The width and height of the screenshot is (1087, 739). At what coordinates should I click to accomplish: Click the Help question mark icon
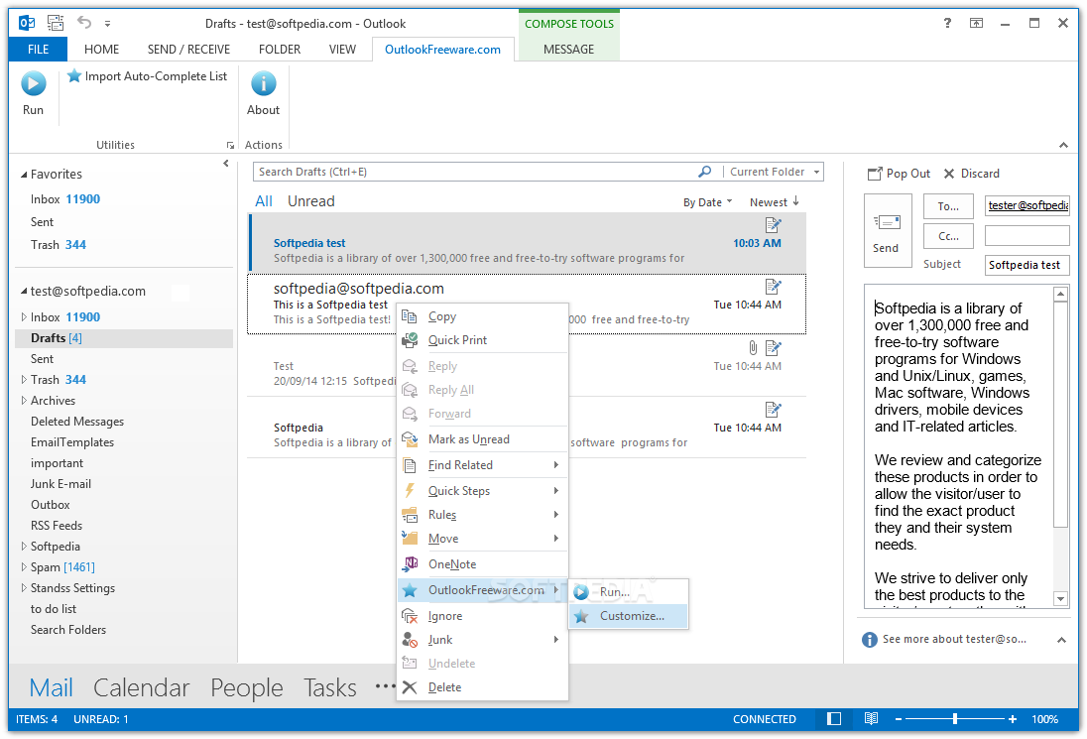pyautogui.click(x=948, y=23)
